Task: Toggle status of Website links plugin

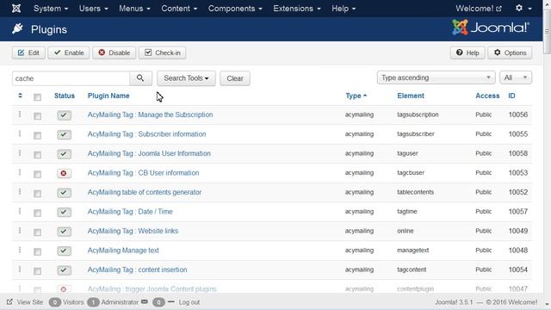Action: coord(64,231)
